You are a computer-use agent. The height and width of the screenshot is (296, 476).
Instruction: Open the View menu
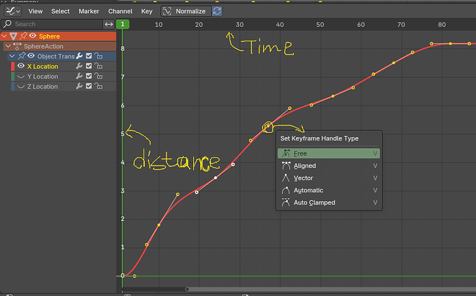pos(35,11)
